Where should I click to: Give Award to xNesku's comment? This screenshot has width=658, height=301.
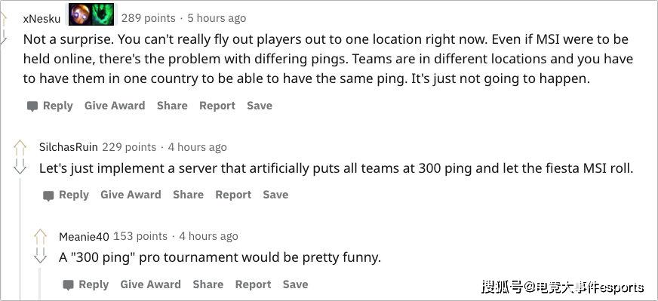[115, 106]
